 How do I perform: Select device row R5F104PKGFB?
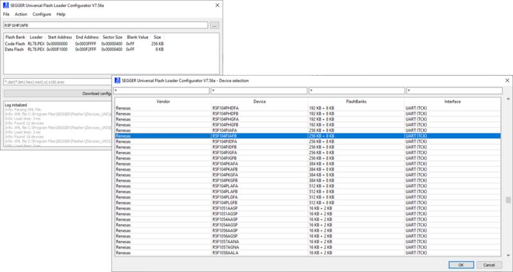tap(308, 180)
